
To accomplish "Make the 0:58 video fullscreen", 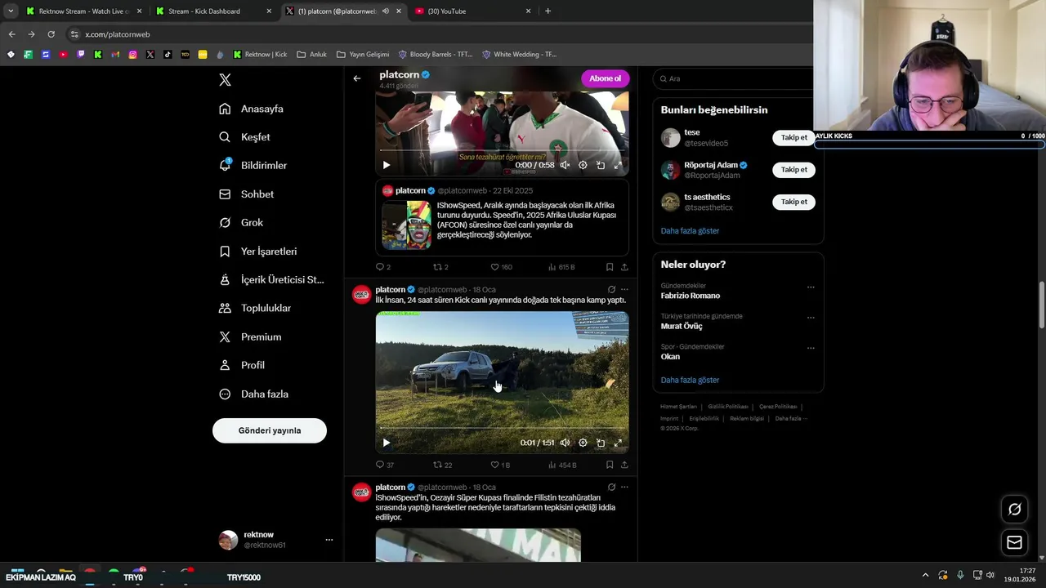I will tap(618, 165).
